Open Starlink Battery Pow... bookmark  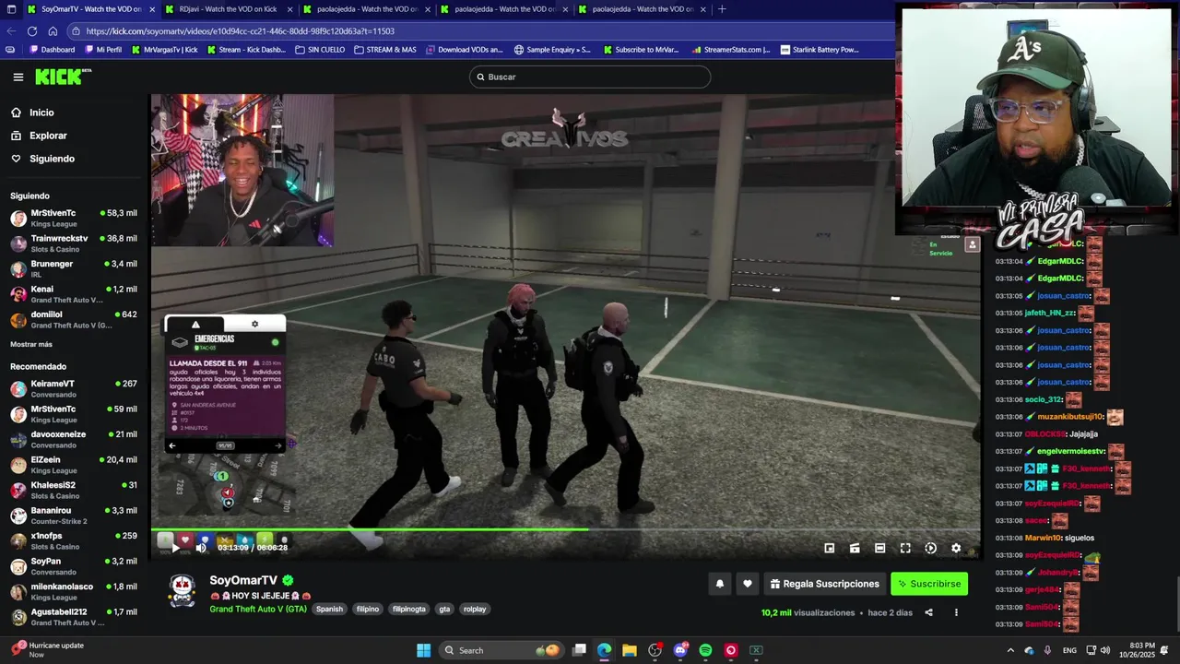tap(819, 50)
